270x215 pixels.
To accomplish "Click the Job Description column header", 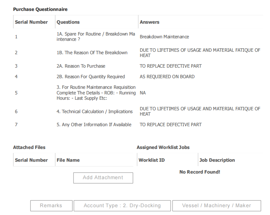I will point(217,160).
